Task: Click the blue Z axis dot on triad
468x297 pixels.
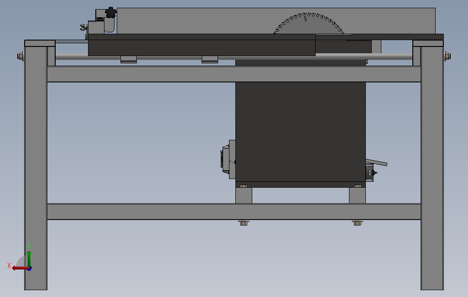Action: pos(30,269)
